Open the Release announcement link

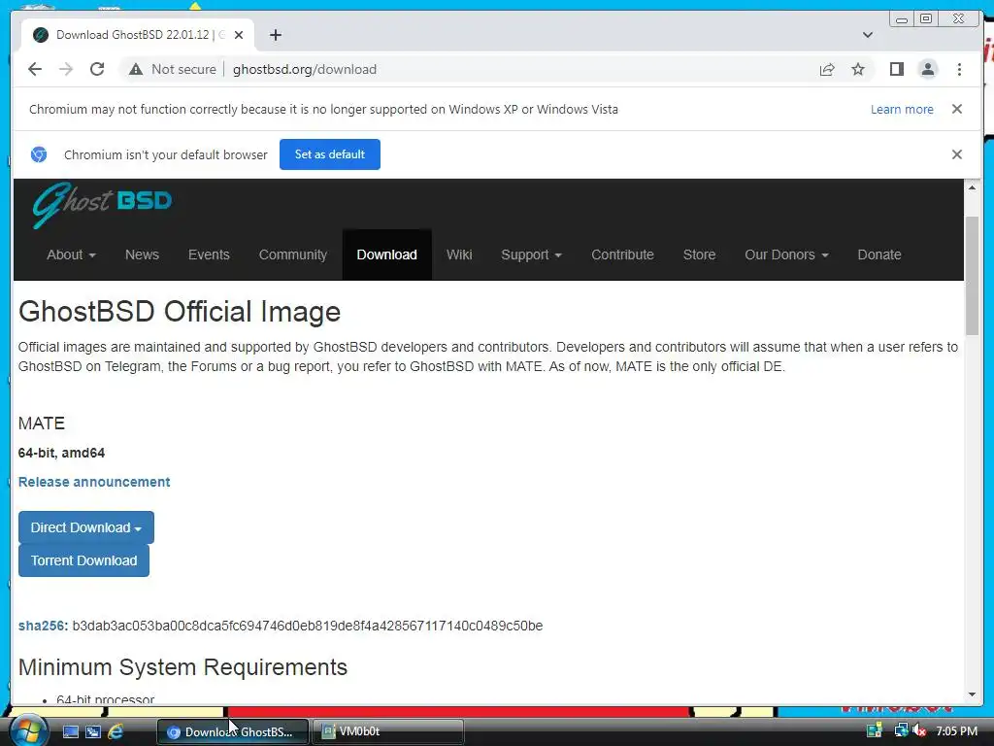(x=94, y=482)
